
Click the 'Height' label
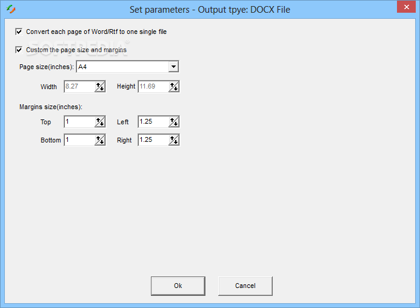click(x=126, y=86)
